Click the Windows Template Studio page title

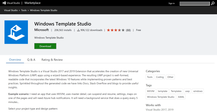tap(63, 24)
